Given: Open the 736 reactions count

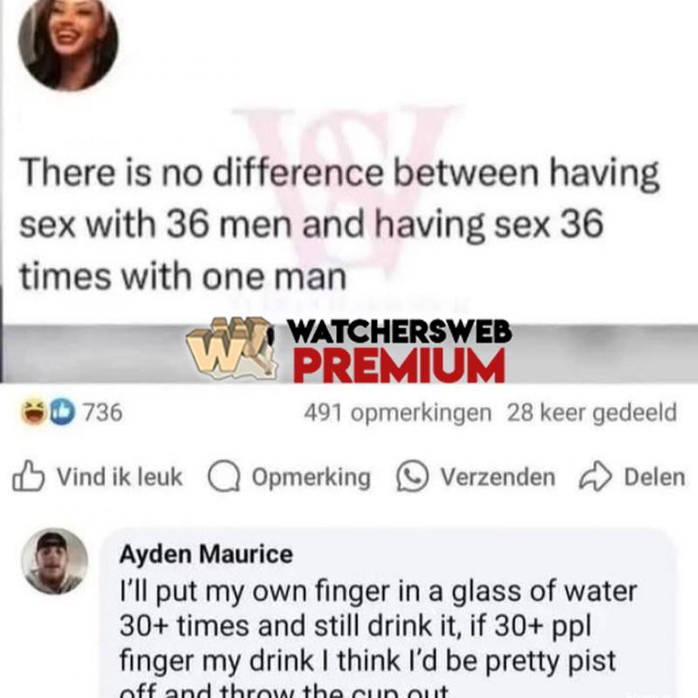Looking at the screenshot, I should click(x=103, y=412).
